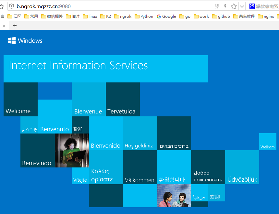This screenshot has width=279, height=214.
Task: Click the Välkommen tile
Action: click(140, 167)
